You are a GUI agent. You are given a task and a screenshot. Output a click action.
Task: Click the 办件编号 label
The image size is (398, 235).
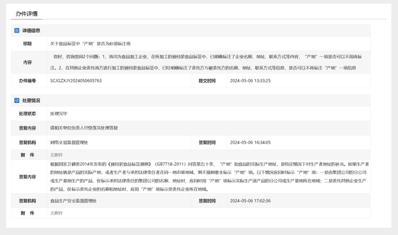[27, 81]
